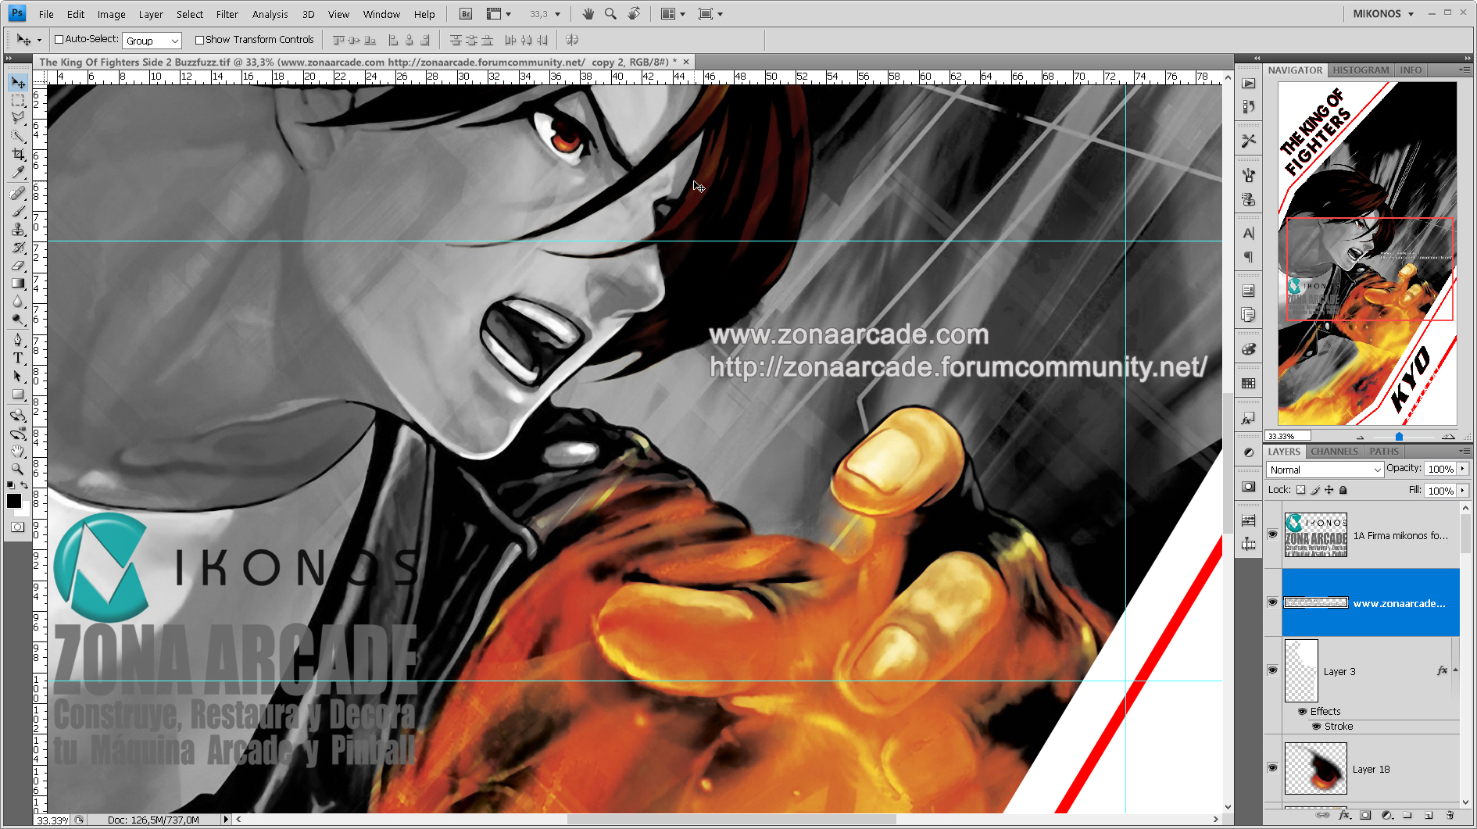Open the layer style fx menu
This screenshot has width=1477, height=829.
[1344, 815]
